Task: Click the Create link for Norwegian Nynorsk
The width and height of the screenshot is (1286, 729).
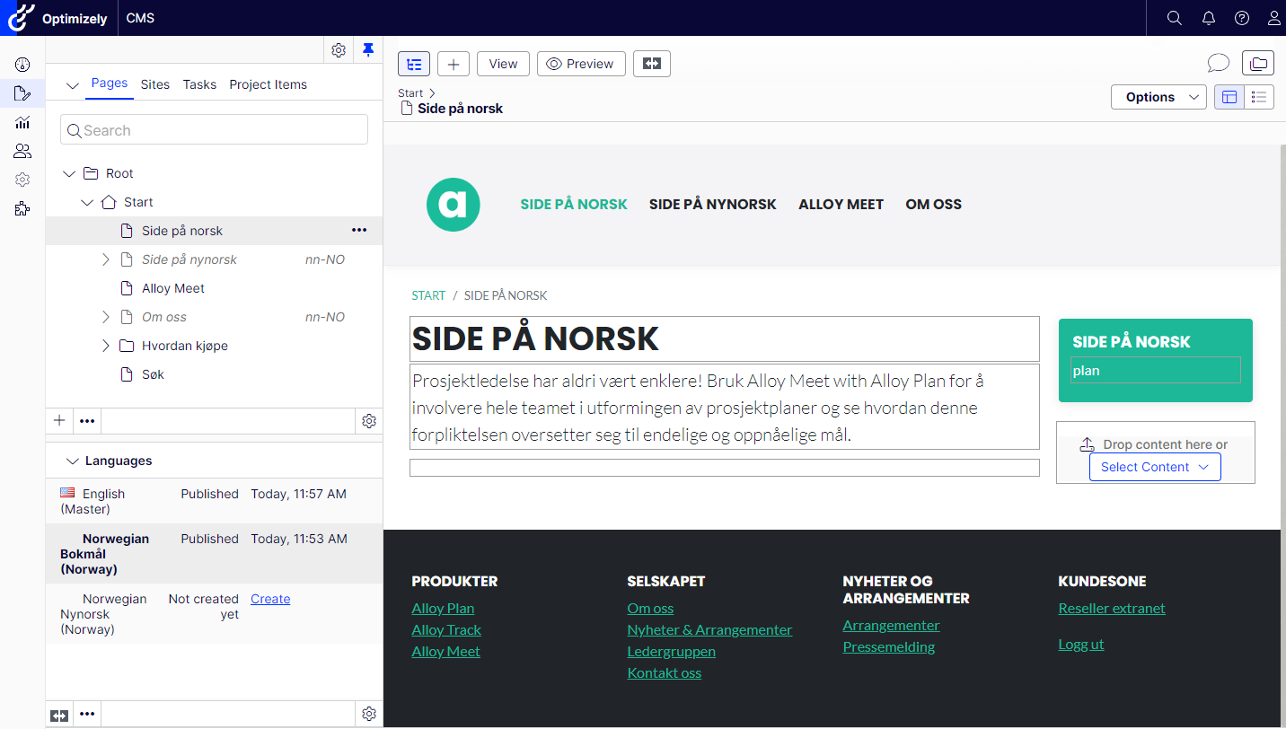Action: pyautogui.click(x=270, y=599)
